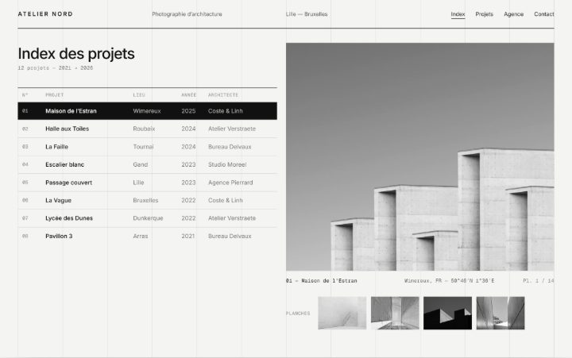The height and width of the screenshot is (358, 572).
Task: Click Studio Moreel architect cell
Action: (227, 164)
